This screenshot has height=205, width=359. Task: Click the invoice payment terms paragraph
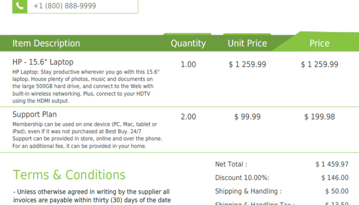(x=92, y=196)
